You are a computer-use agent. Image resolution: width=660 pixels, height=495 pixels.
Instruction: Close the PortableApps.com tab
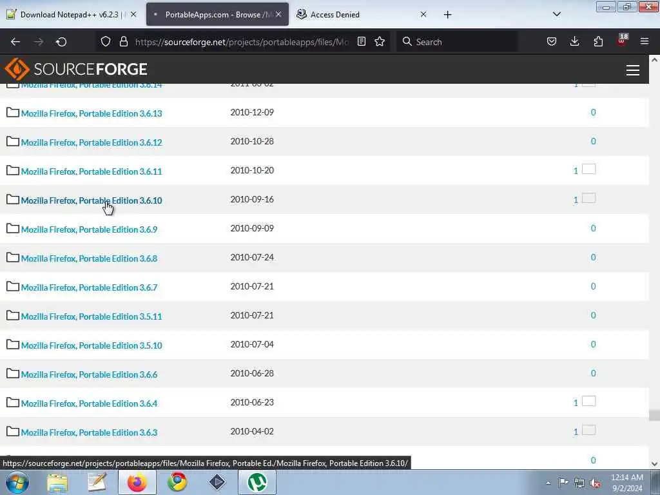click(278, 14)
